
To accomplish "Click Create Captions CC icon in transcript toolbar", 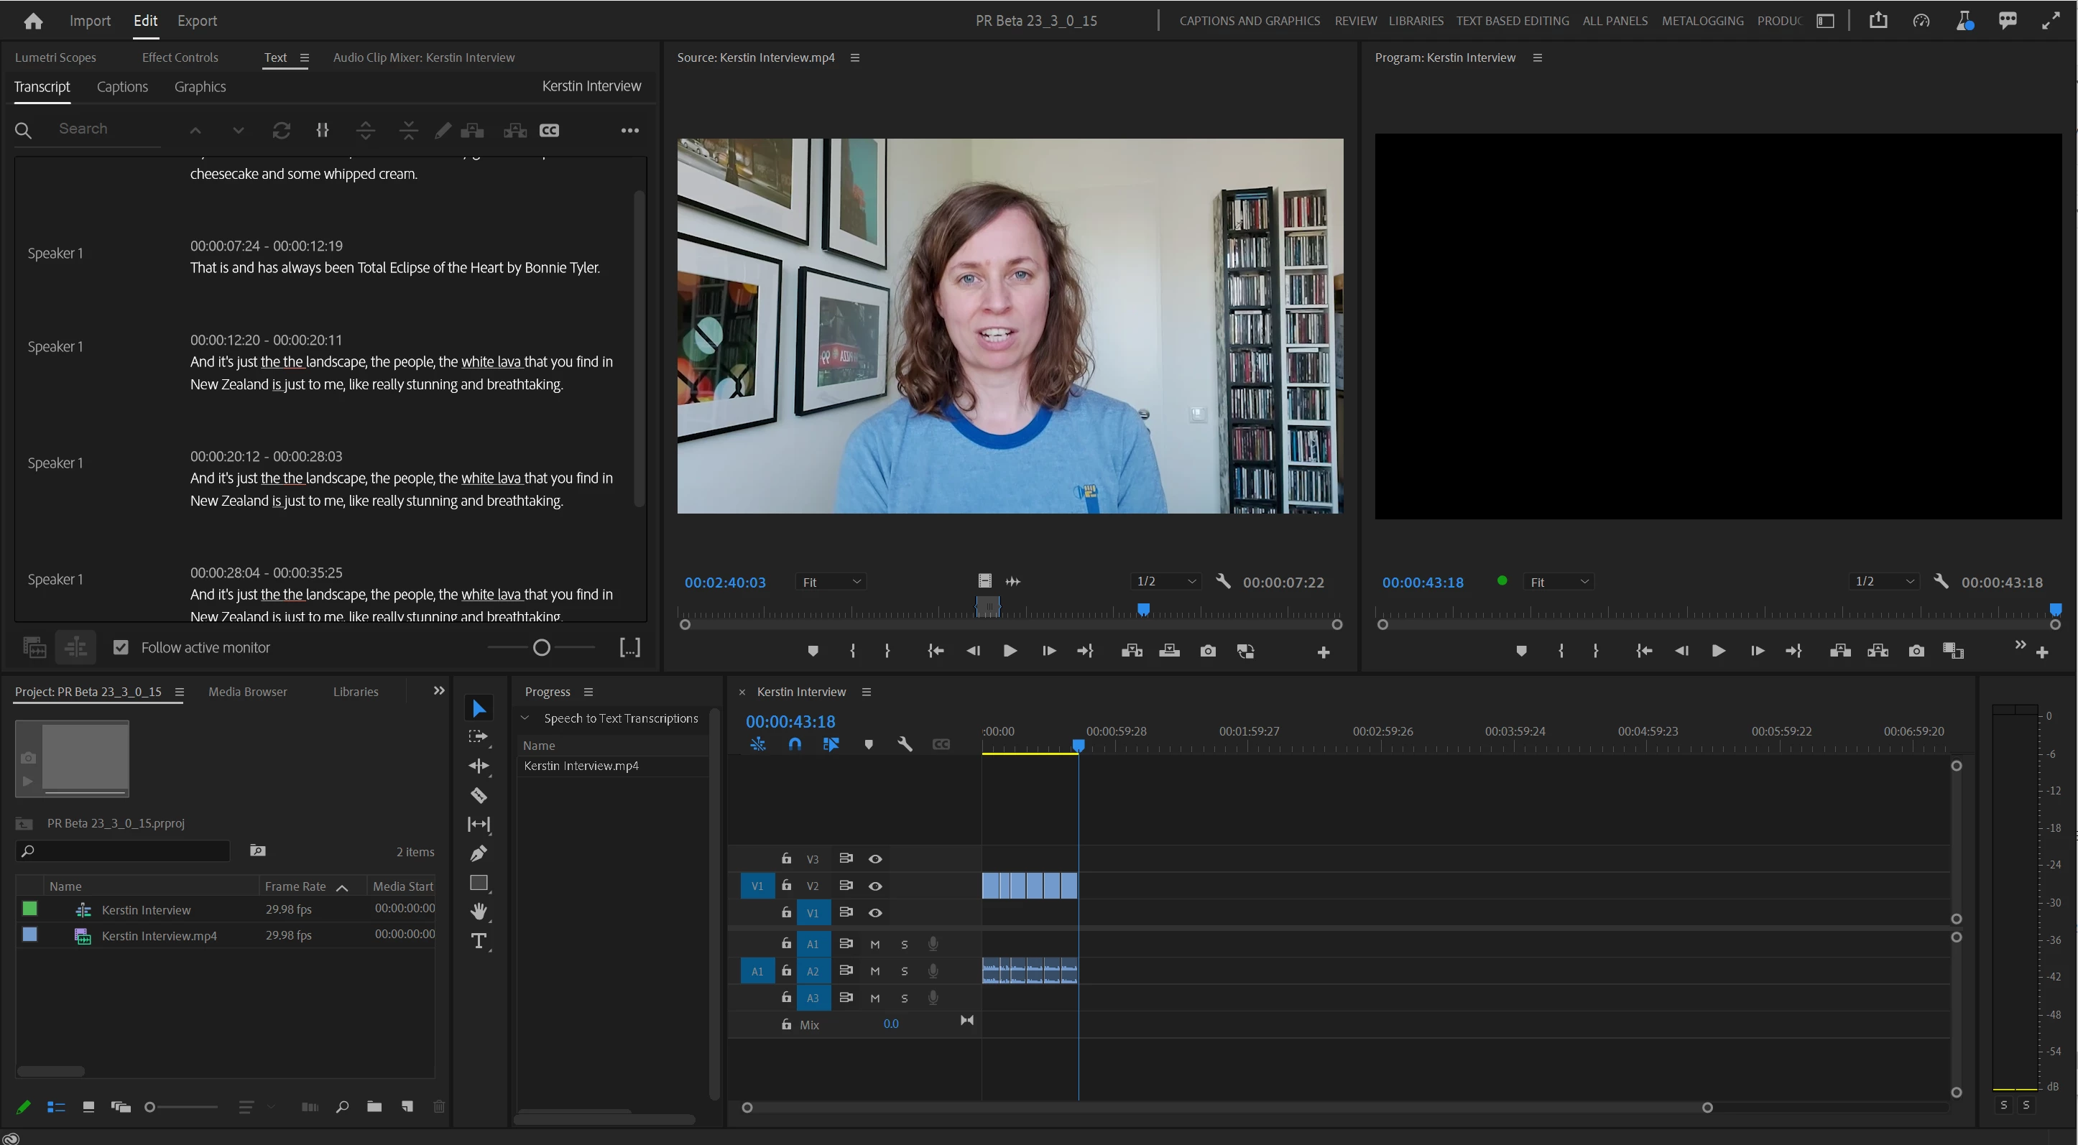I will [x=550, y=130].
